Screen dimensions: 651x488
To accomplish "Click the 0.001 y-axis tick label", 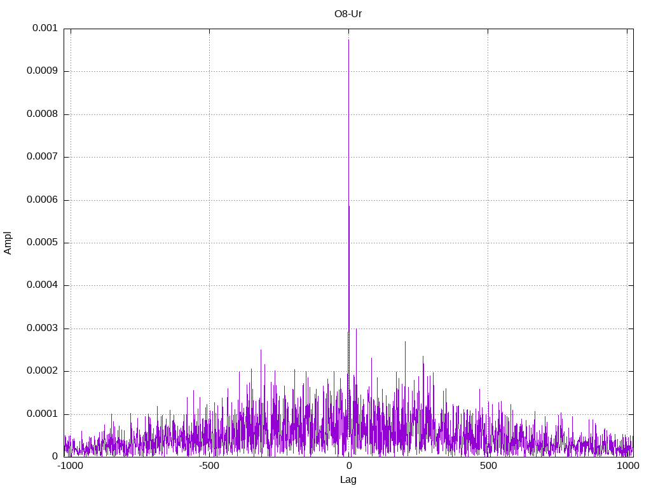I will (x=45, y=28).
